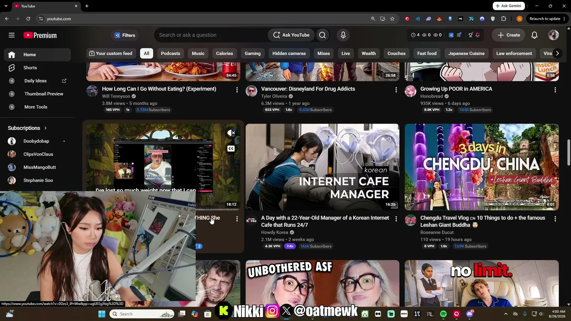Open the YouTube notifications bell
This screenshot has width=571, height=321.
[x=534, y=35]
